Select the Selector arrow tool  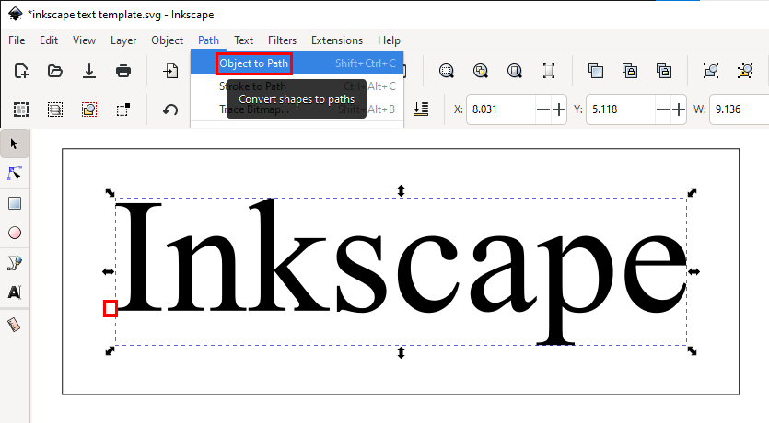[14, 144]
